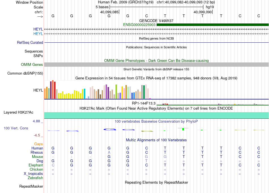Viewport: 269px width, 193px height.
Task: Click the Window Position label
Action: (x=29, y=2)
